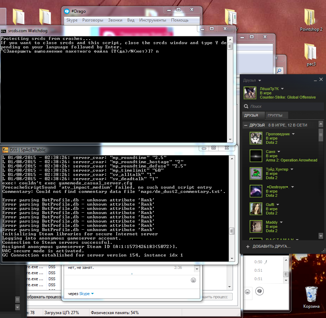
Task: Click the Skype logo icon in #Drago title
Action: [67, 11]
